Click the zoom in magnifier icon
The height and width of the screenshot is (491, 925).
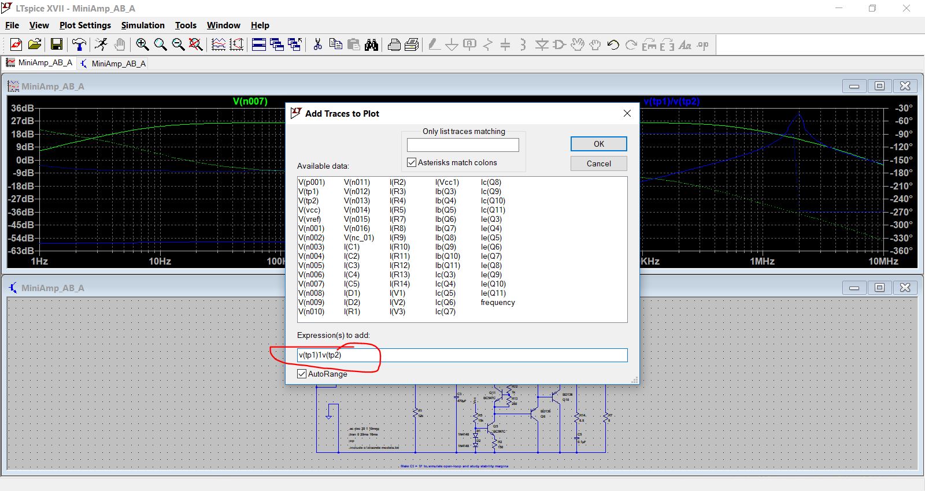142,44
